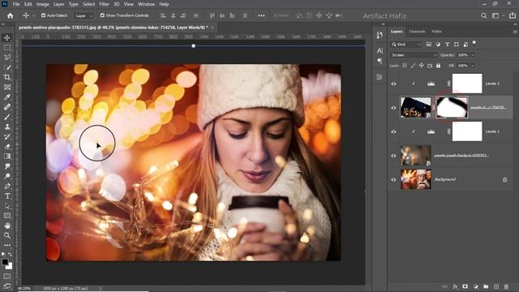Select the Background layer thumbnail
This screenshot has width=519, height=292.
pos(416,179)
